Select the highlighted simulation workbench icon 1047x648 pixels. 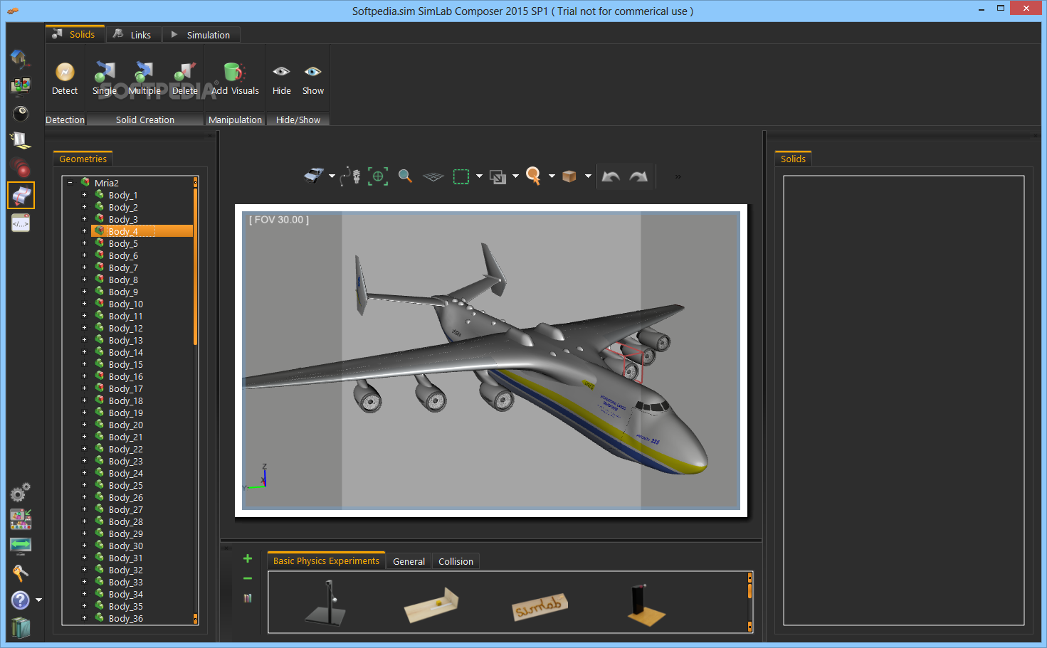[x=21, y=196]
